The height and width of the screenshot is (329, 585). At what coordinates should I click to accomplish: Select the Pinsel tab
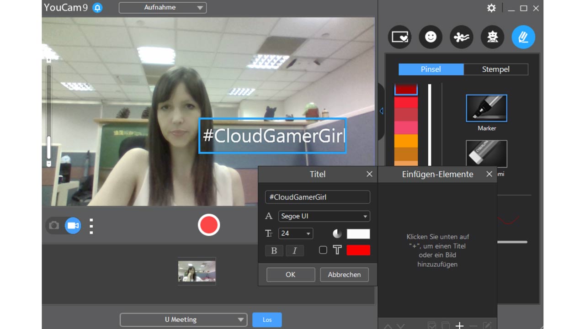431,69
